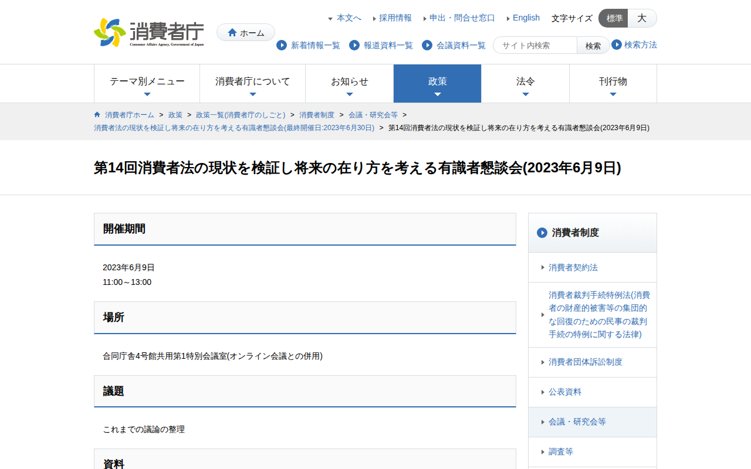Set text size to 標準
This screenshot has height=469, width=751.
[614, 18]
